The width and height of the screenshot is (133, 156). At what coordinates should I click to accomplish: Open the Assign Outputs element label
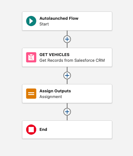tap(55, 91)
